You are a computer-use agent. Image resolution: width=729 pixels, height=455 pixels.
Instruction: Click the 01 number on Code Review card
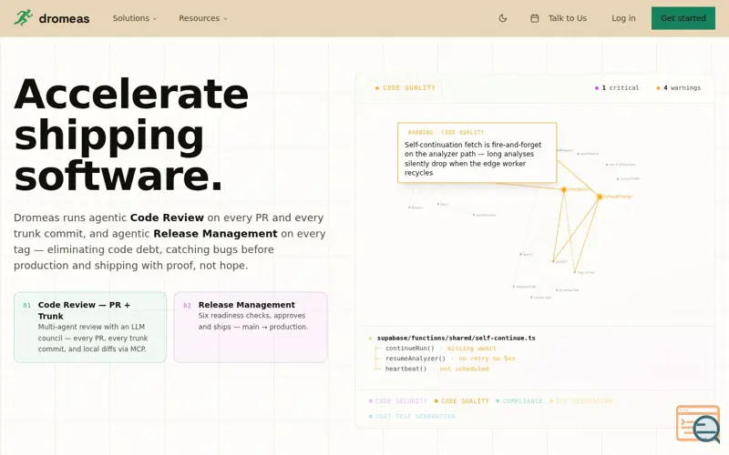(x=27, y=306)
